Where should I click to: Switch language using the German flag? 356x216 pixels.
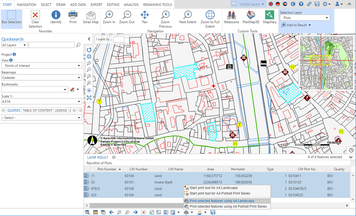point(278,4)
